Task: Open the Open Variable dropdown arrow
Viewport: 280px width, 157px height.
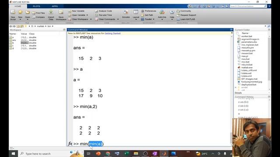Action: pos(87,15)
